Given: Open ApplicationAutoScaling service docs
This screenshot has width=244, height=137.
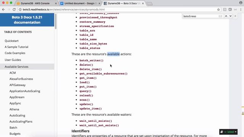Looking at the screenshot, I should pos(25,91).
